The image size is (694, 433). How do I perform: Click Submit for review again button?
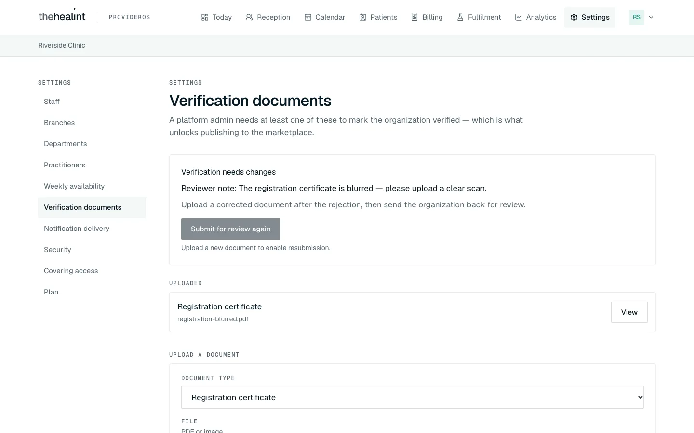[231, 229]
